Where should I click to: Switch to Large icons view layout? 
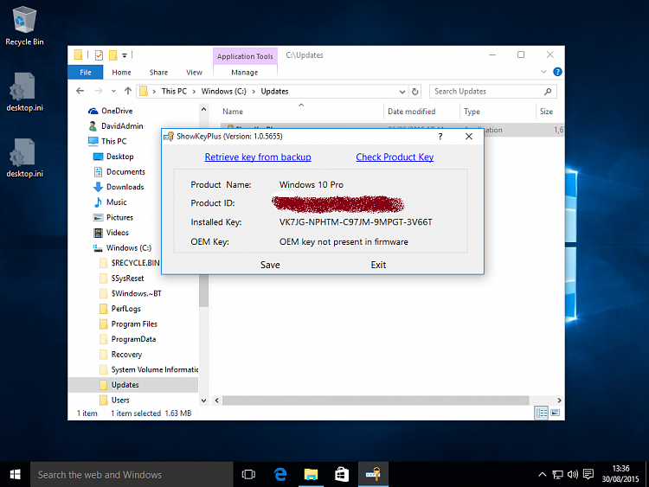pyautogui.click(x=556, y=413)
